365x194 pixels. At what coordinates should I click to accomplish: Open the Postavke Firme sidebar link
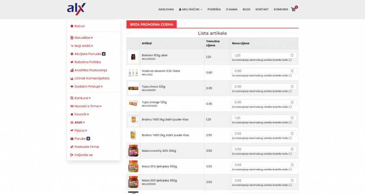(87, 147)
